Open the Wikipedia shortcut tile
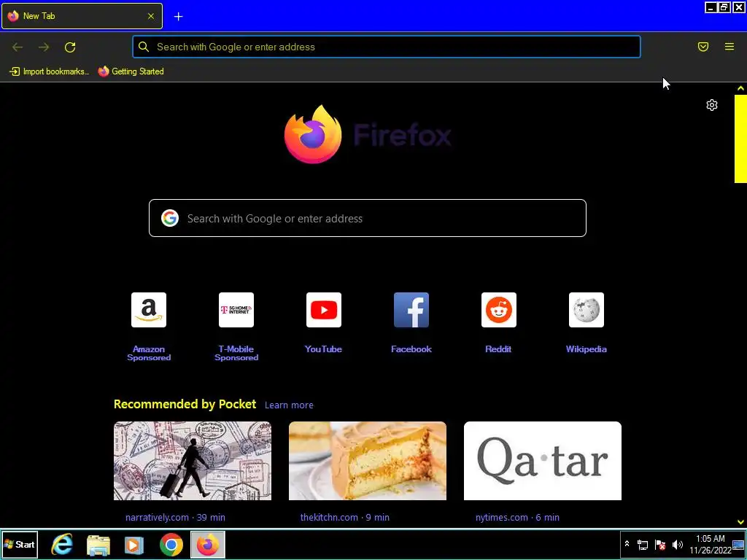Screen dimensions: 747x560 pyautogui.click(x=586, y=310)
